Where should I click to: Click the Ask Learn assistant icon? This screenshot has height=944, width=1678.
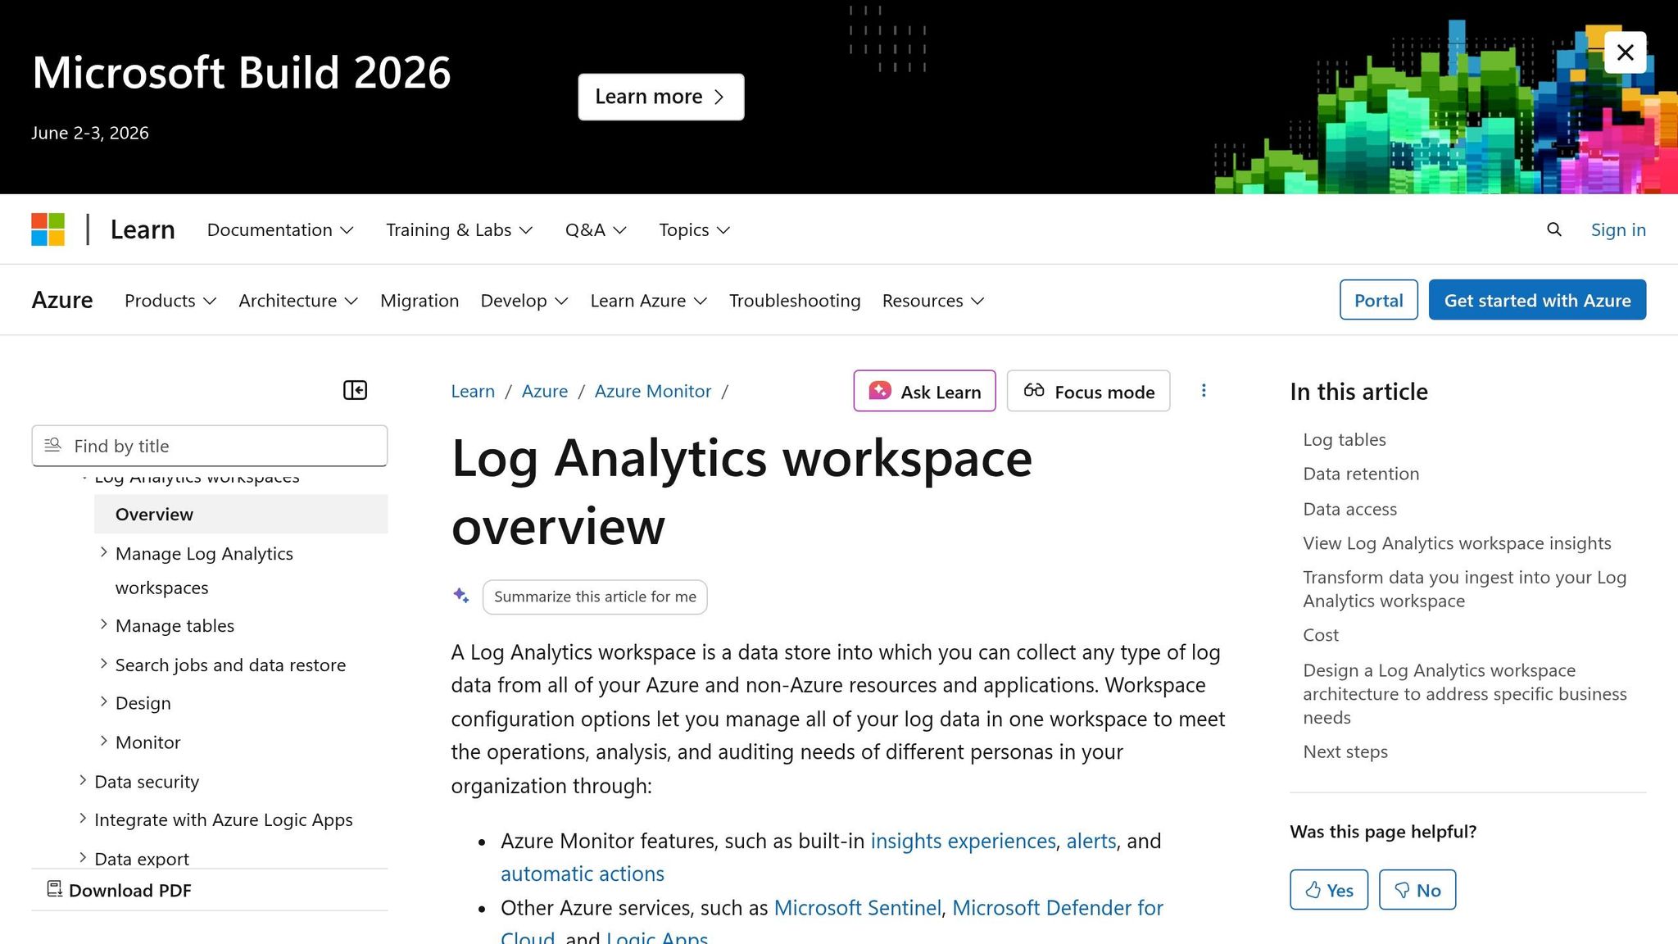coord(879,391)
